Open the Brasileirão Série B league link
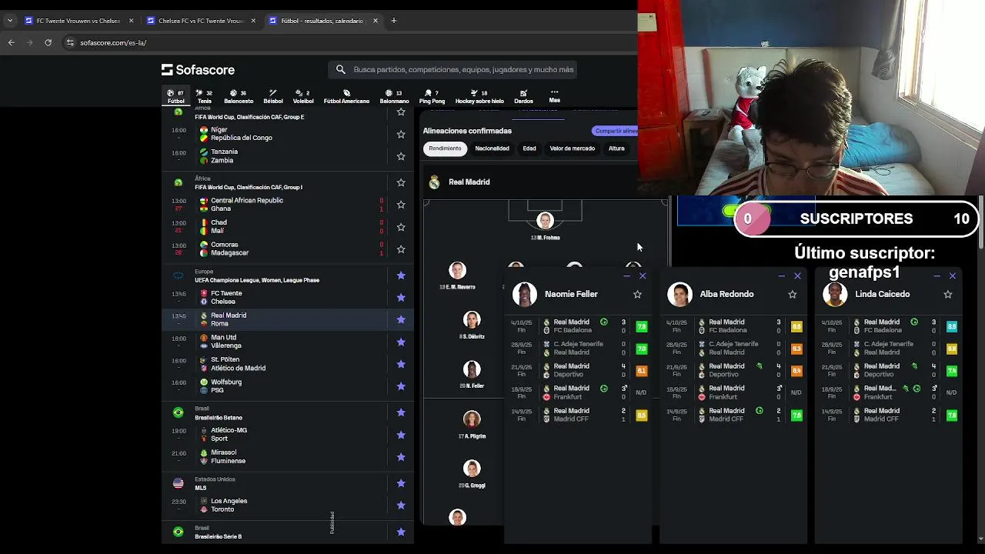Image resolution: width=985 pixels, height=554 pixels. coord(218,536)
